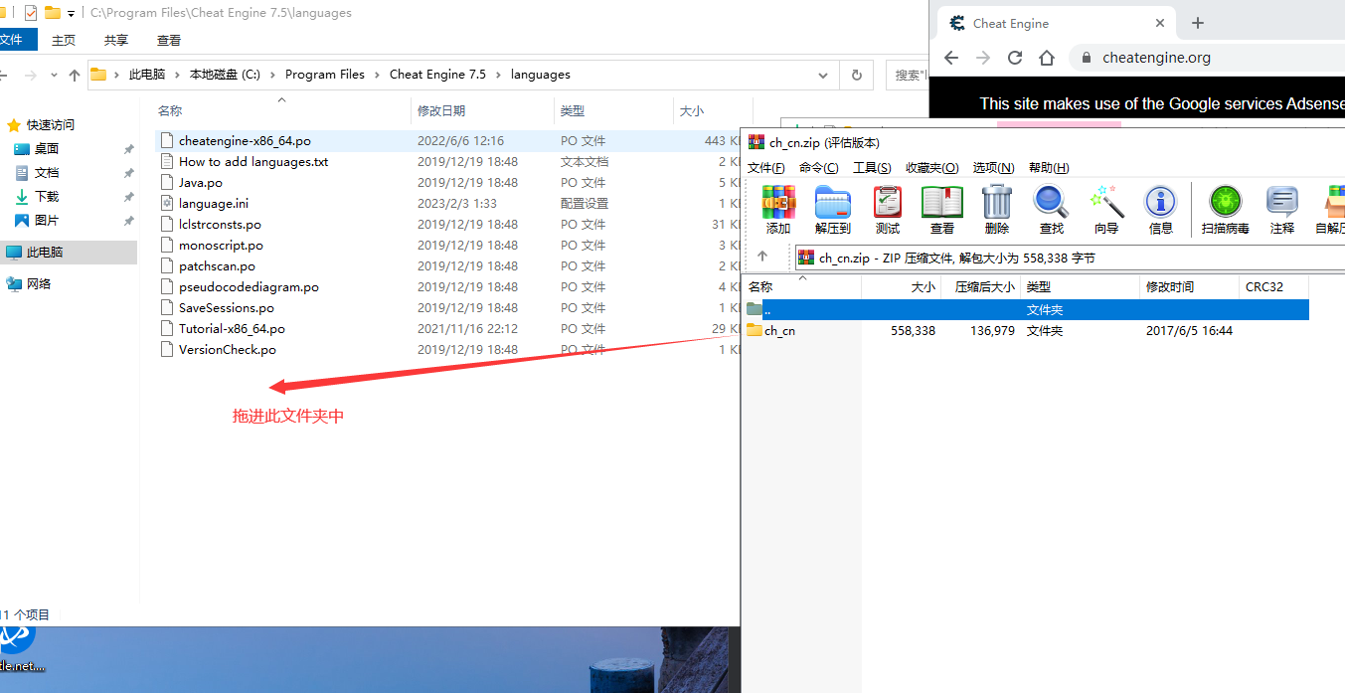Select 网络 in Explorer sidebar
Image resolution: width=1345 pixels, height=693 pixels.
pos(39,284)
